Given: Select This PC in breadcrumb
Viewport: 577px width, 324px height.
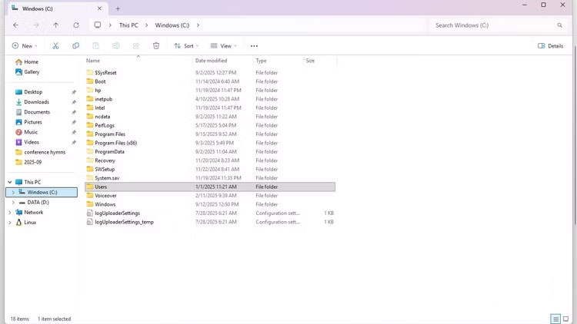Looking at the screenshot, I should coord(128,25).
